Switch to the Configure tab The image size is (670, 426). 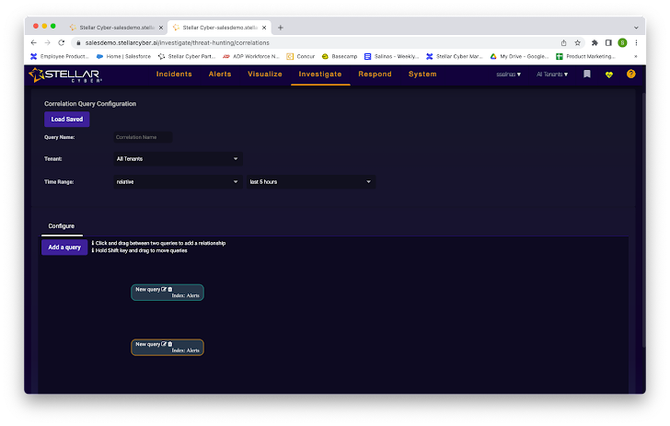[x=61, y=225]
